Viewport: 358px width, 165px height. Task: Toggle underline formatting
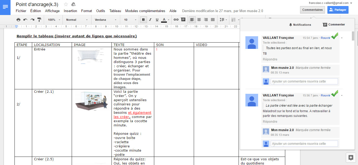157,20
